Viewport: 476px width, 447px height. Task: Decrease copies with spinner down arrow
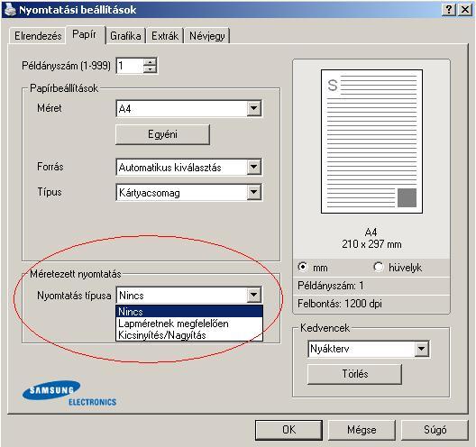150,69
